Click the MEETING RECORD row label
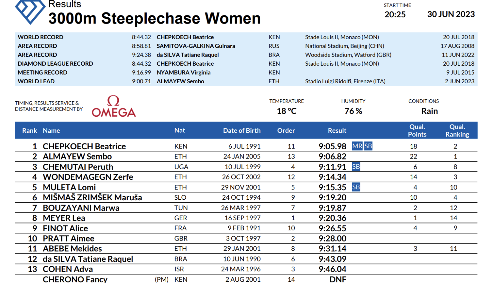 42,73
